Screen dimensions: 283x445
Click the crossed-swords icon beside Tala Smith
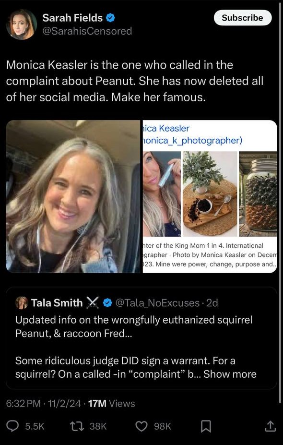94,303
